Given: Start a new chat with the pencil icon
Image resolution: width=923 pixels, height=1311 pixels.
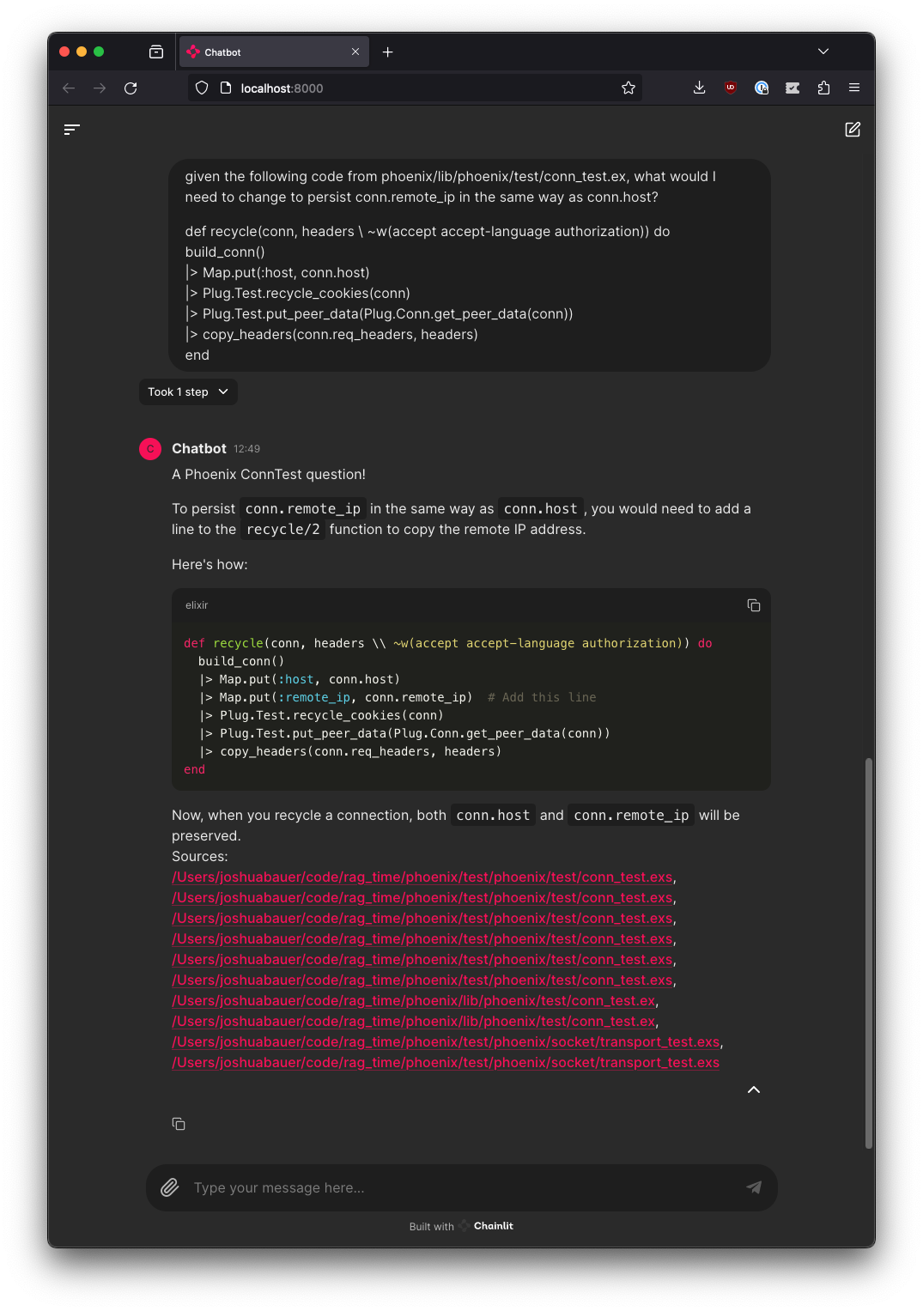Looking at the screenshot, I should click(853, 130).
